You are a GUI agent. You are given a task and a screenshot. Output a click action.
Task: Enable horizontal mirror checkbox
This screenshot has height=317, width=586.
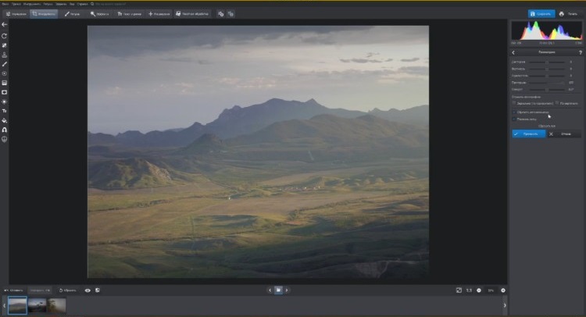click(x=514, y=103)
